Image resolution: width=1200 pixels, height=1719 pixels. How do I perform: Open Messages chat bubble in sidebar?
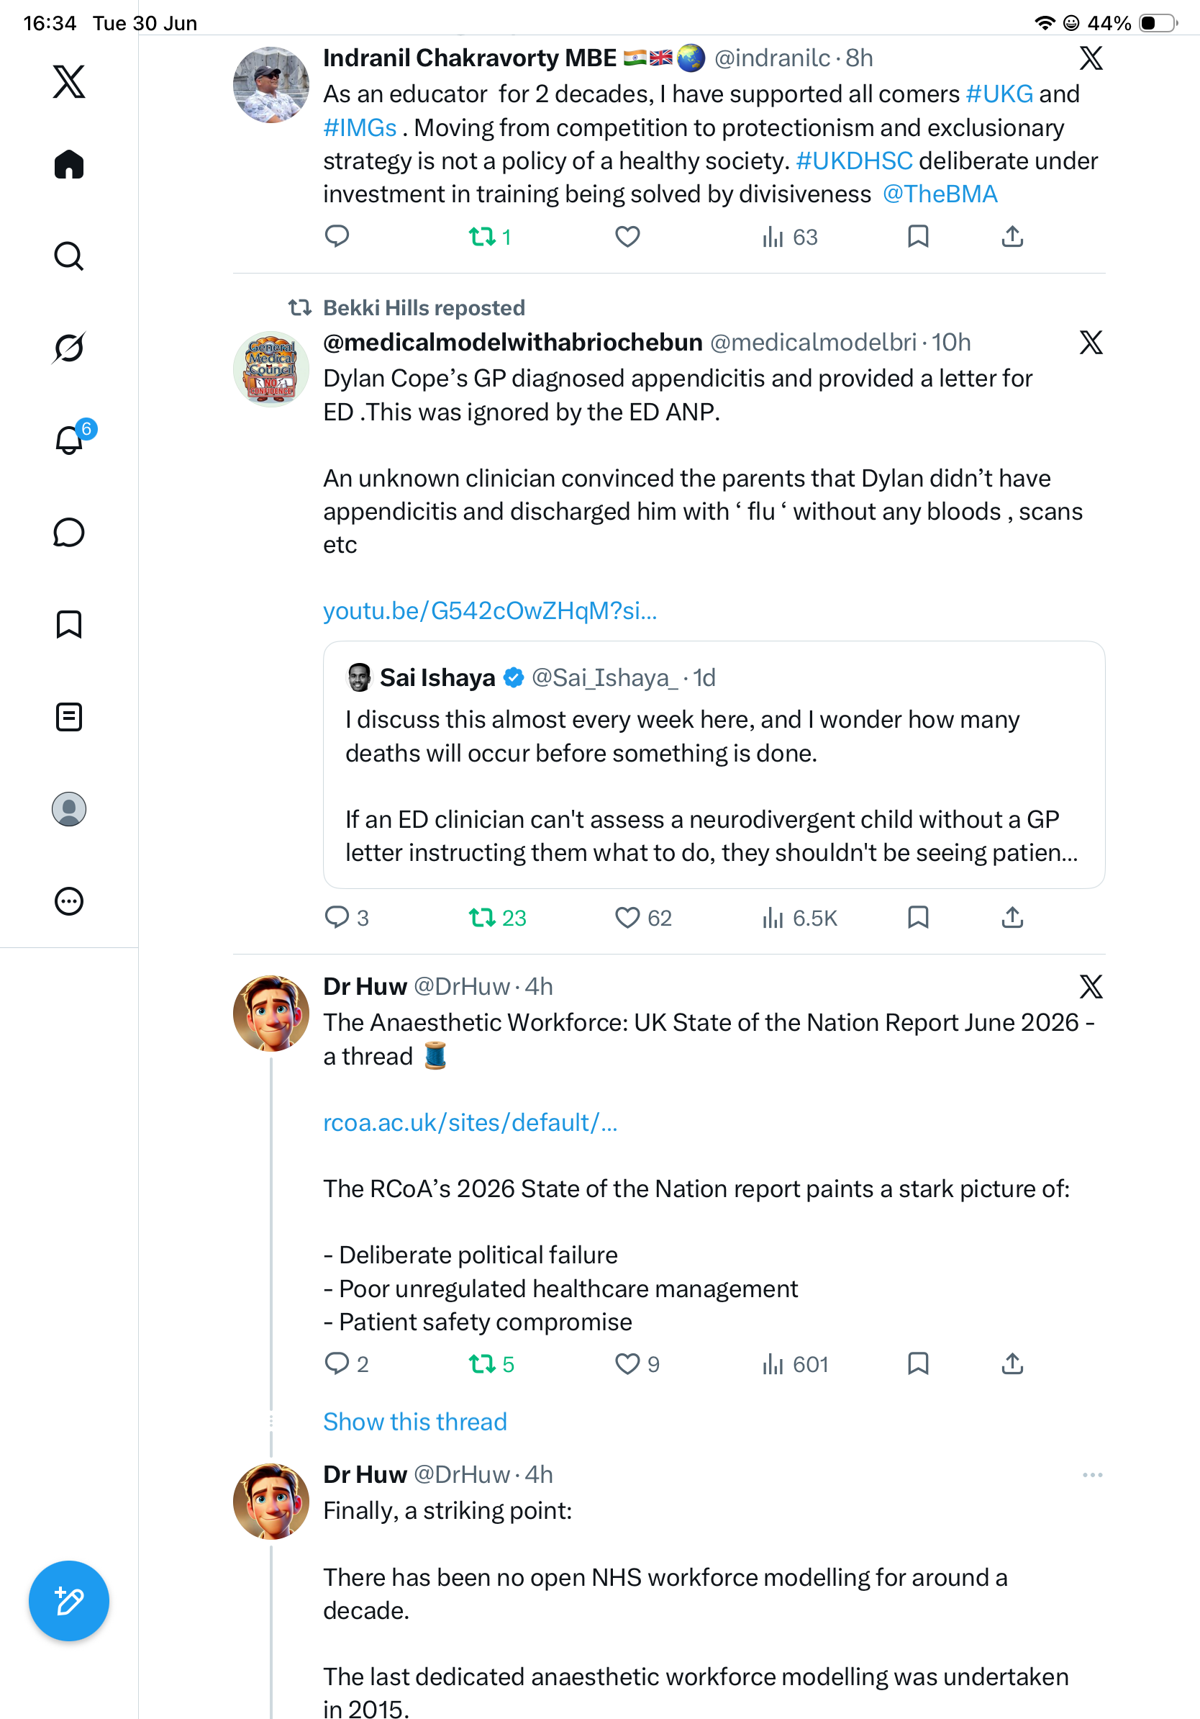[69, 532]
